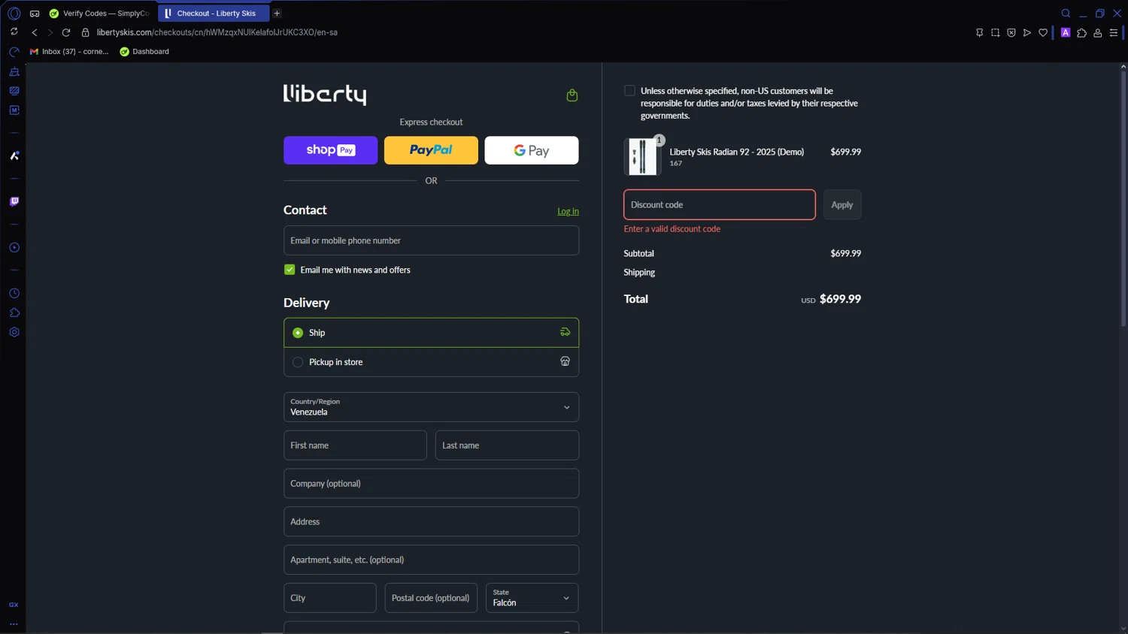Open Gmail Inbox bookmark
The height and width of the screenshot is (634, 1128).
click(x=69, y=52)
